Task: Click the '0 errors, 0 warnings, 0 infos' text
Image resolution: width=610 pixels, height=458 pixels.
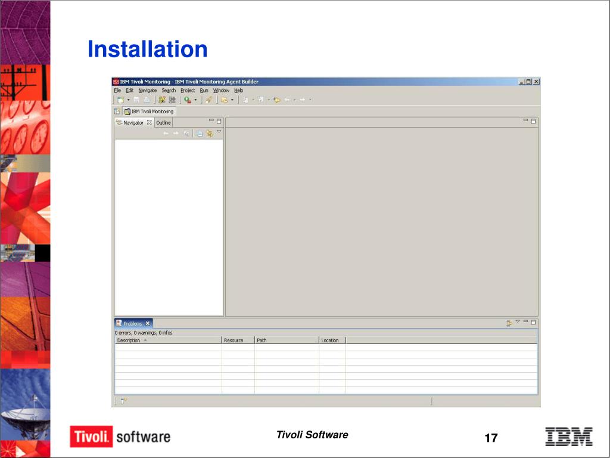Action: pos(144,333)
